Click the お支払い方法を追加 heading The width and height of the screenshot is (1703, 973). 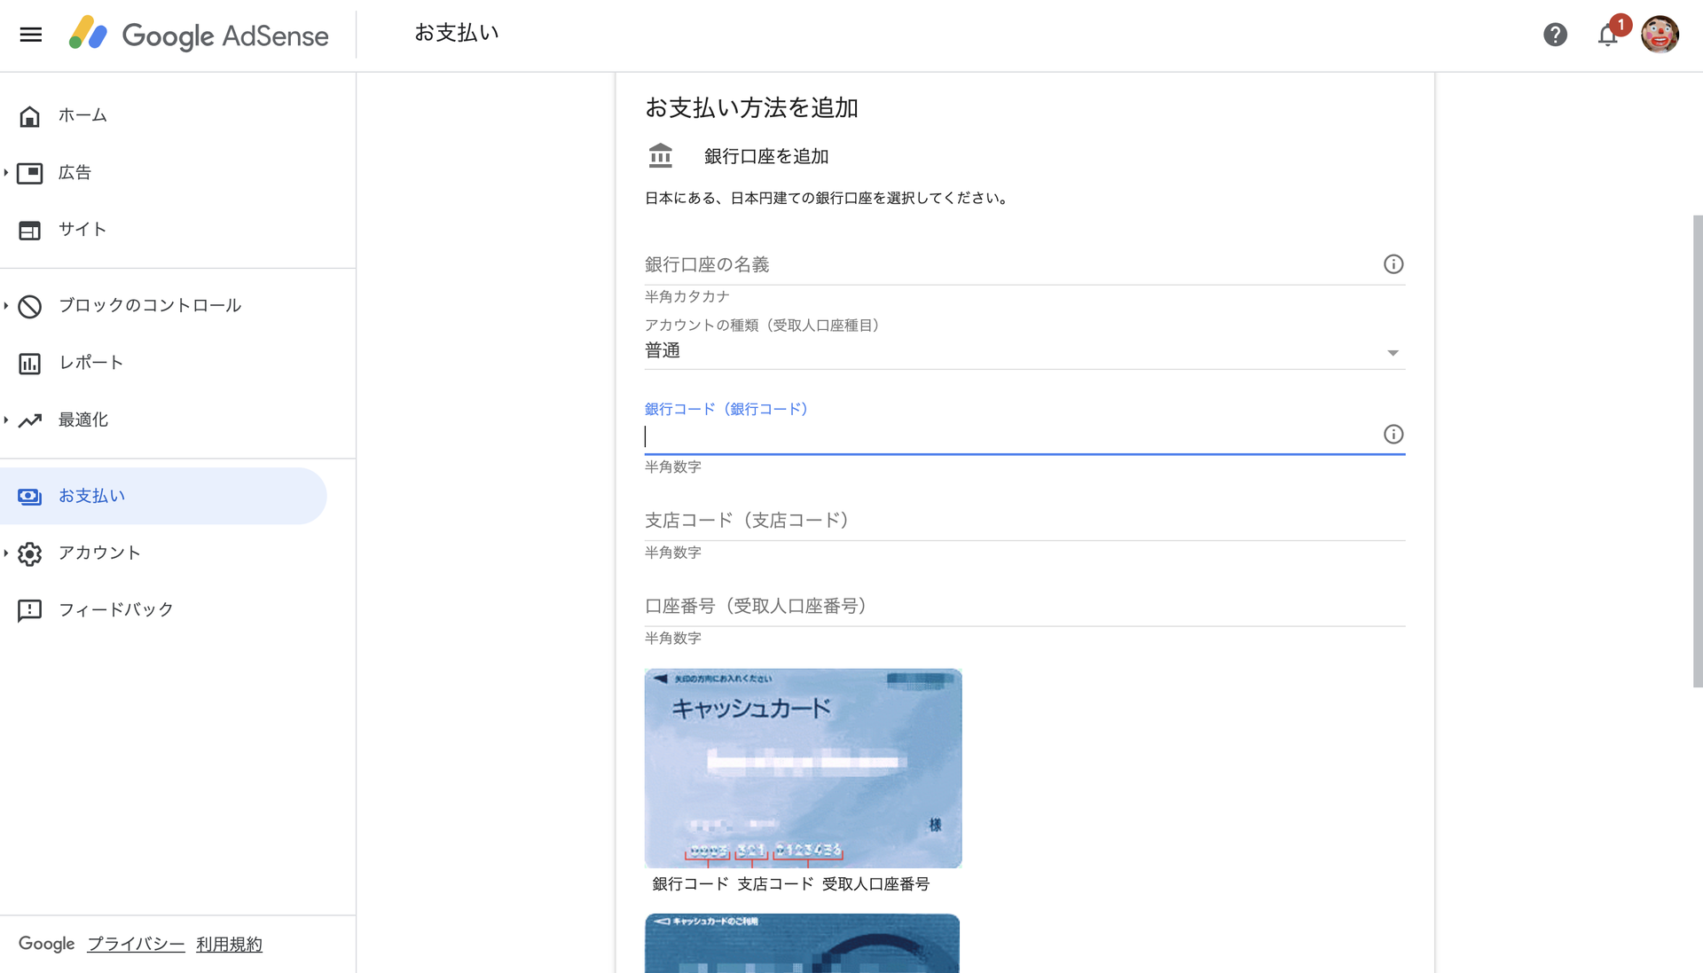751,108
